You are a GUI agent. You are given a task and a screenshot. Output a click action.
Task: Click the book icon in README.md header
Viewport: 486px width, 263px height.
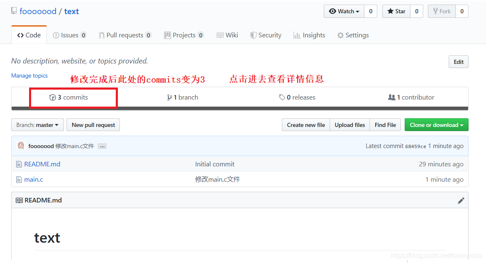click(19, 200)
